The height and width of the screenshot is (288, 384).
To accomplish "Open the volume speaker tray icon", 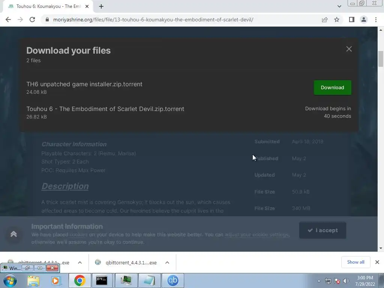I will click(x=346, y=281).
